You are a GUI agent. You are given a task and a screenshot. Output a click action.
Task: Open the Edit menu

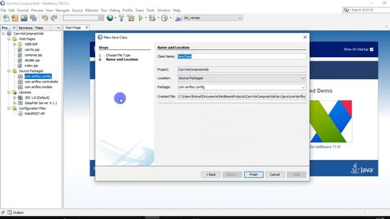click(x=12, y=10)
